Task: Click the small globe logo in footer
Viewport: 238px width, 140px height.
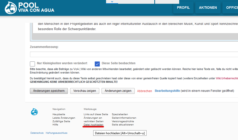Action: (34, 112)
